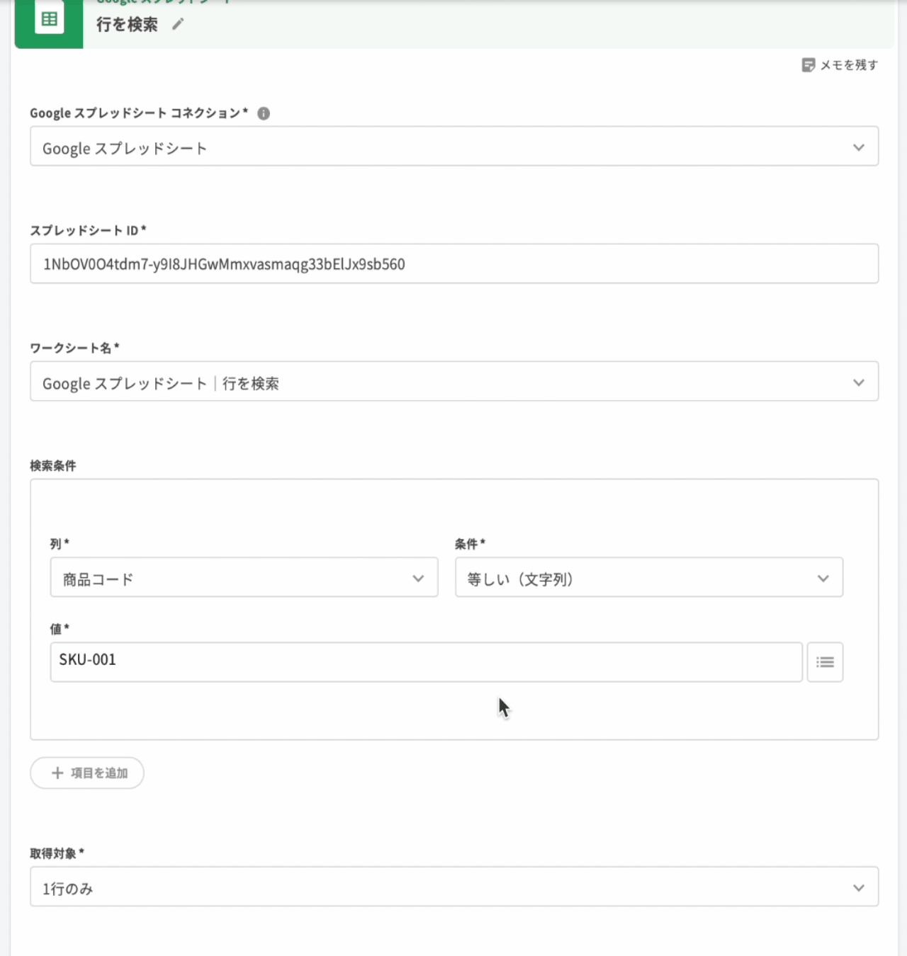Click the info icon beside コネクション label
The height and width of the screenshot is (956, 907).
(264, 113)
